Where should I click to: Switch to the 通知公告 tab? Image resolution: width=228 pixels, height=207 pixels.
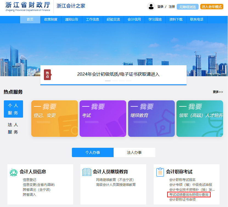click(72, 19)
